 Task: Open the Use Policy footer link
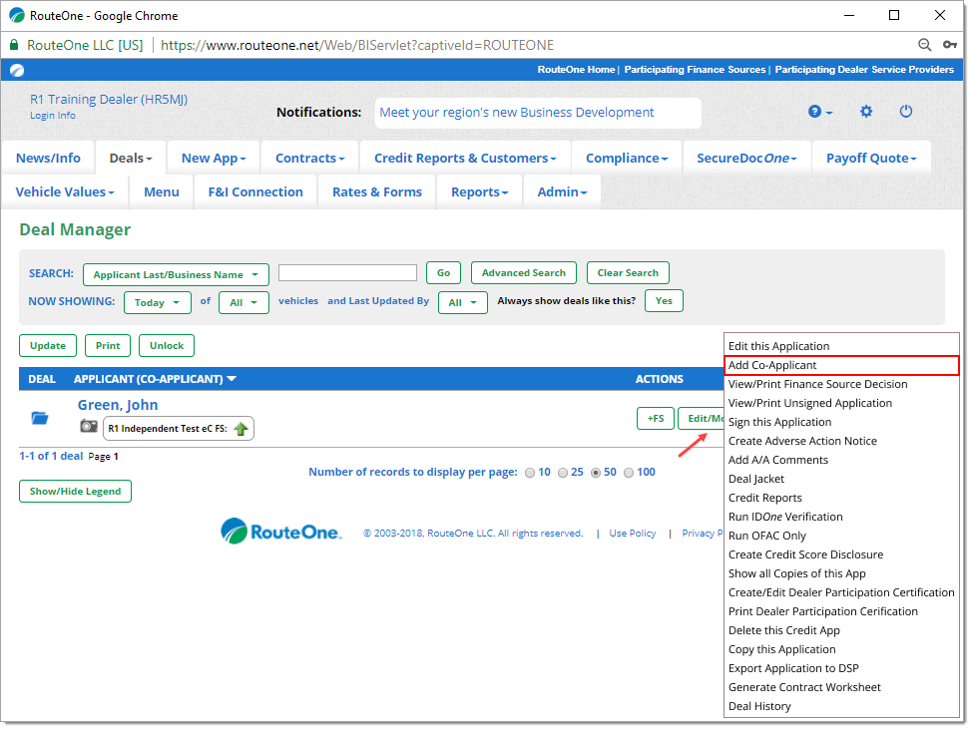633,534
